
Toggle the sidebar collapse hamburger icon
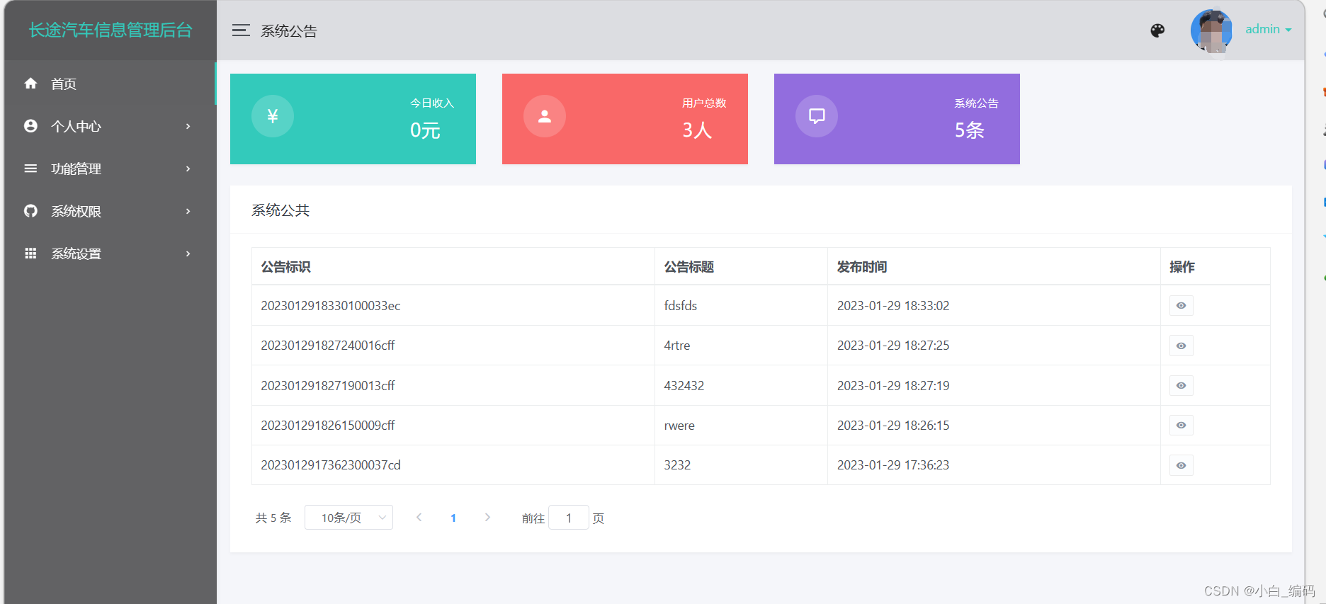pyautogui.click(x=241, y=30)
